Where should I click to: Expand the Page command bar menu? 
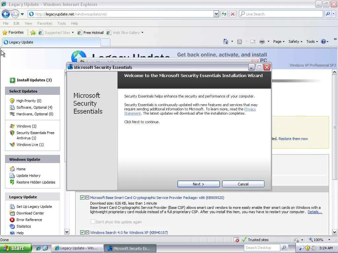tap(279, 42)
